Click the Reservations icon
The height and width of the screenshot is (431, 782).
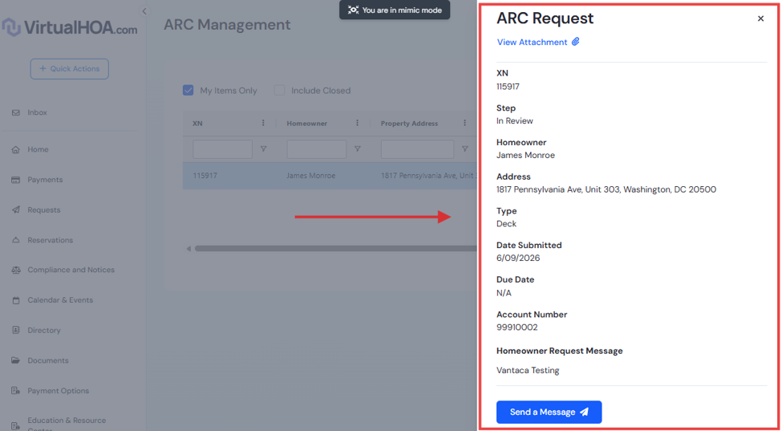pos(15,241)
